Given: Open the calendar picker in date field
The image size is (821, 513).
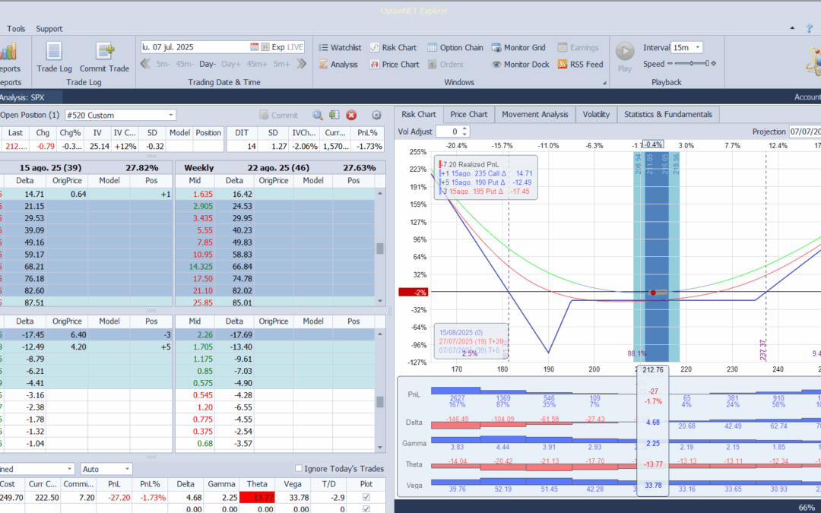Looking at the screenshot, I should (254, 47).
